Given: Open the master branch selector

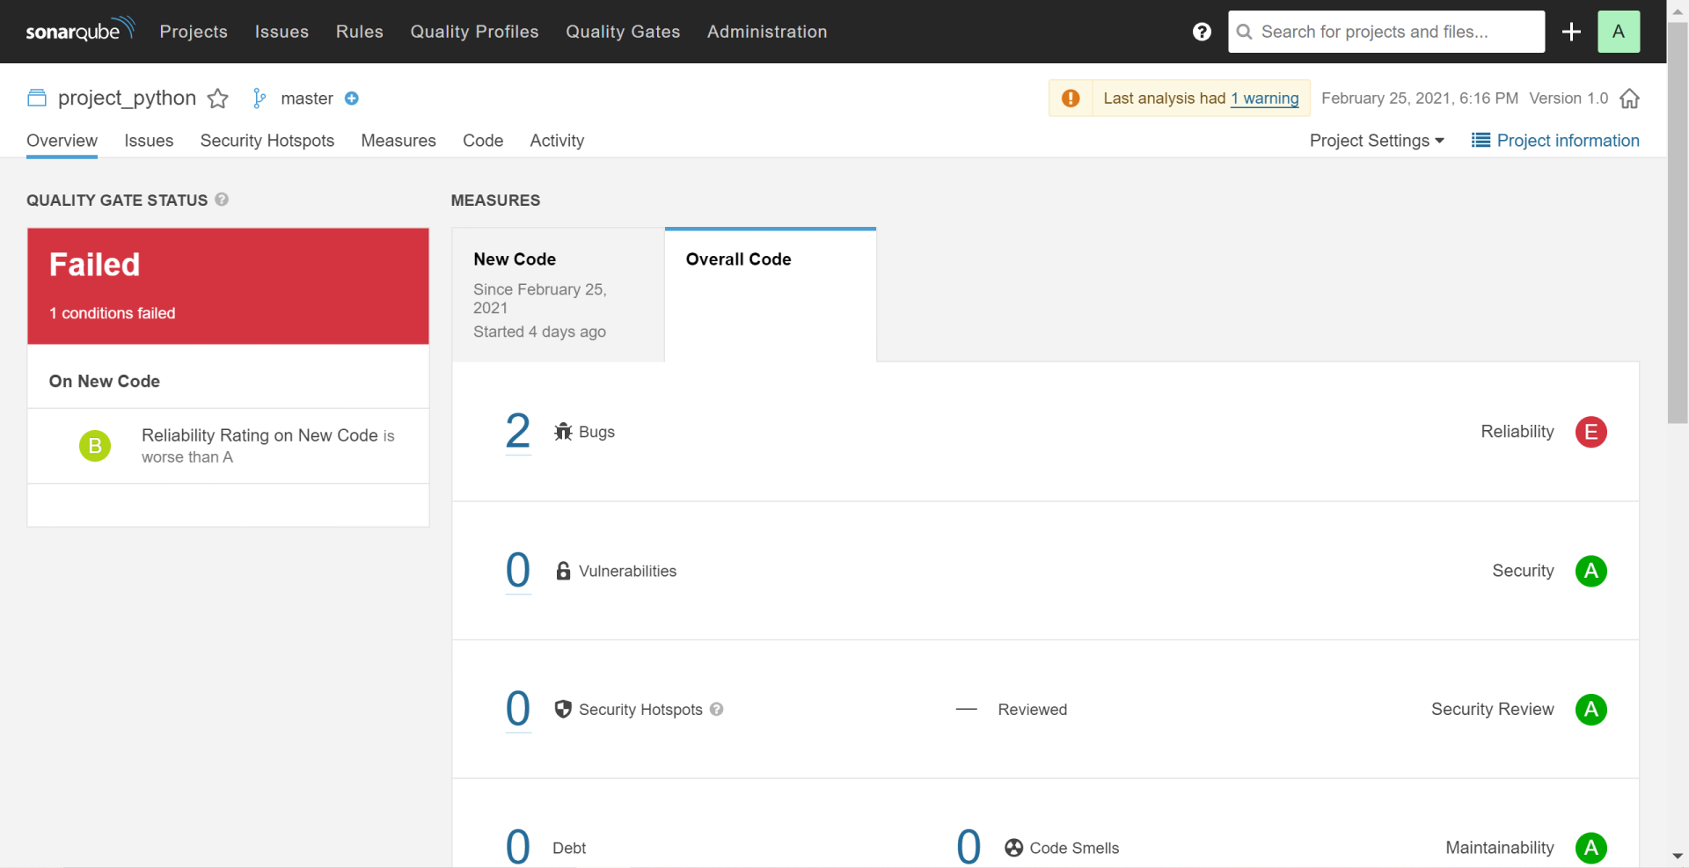Looking at the screenshot, I should (x=306, y=98).
